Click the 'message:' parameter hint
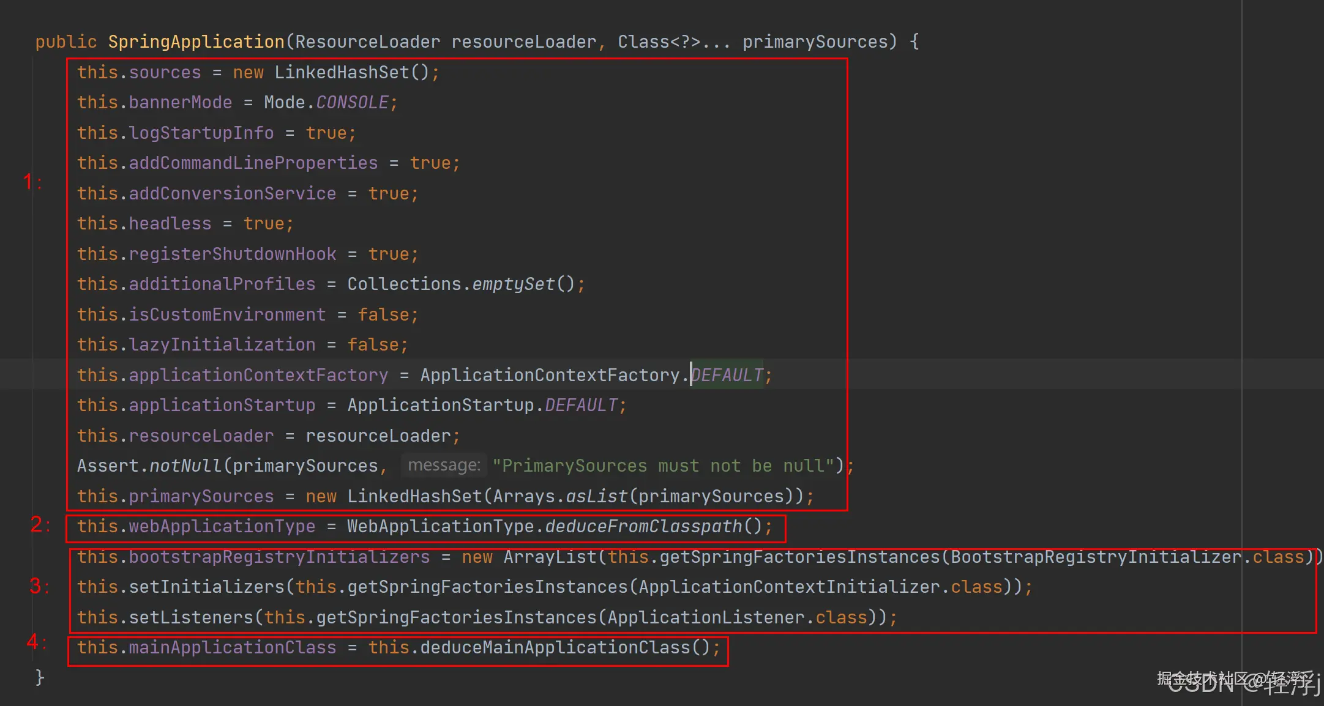Image resolution: width=1324 pixels, height=706 pixels. (444, 466)
